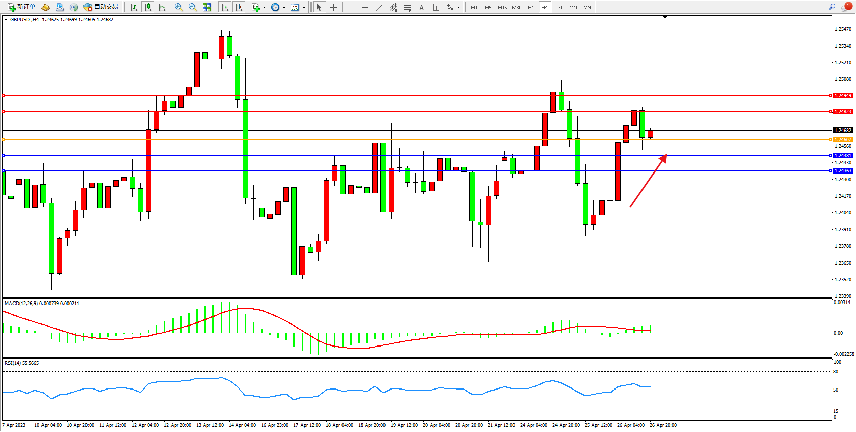Switch timeframe to D1
The height and width of the screenshot is (432, 856).
[559, 7]
